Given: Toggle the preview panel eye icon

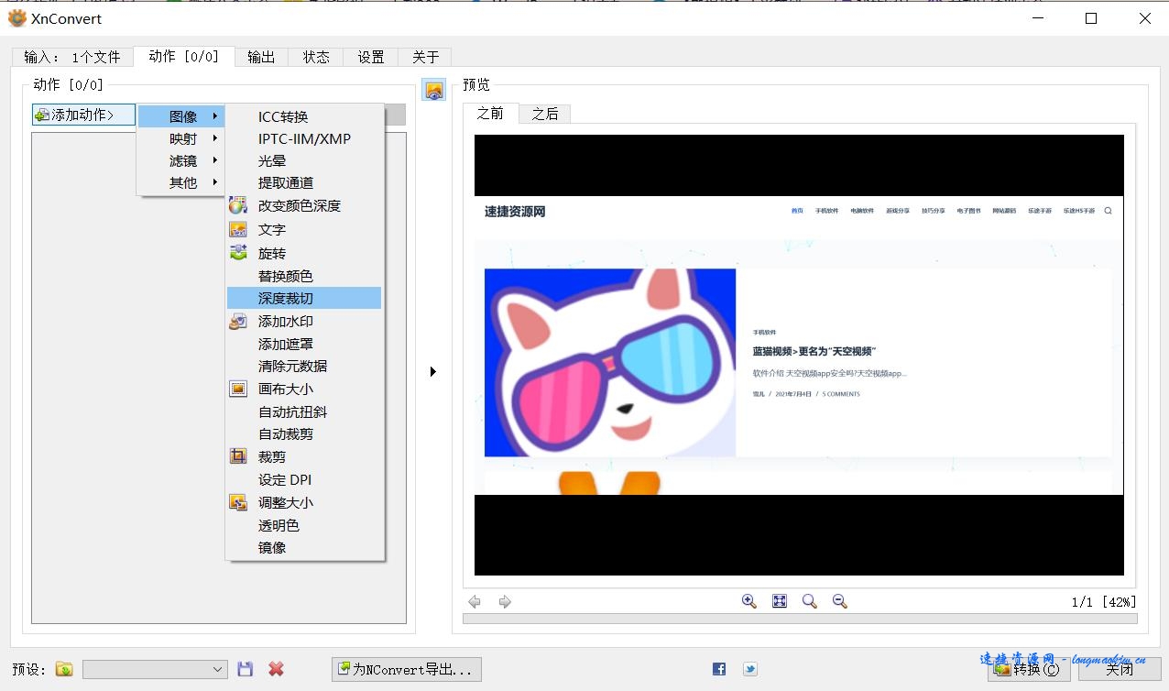Looking at the screenshot, I should [434, 90].
